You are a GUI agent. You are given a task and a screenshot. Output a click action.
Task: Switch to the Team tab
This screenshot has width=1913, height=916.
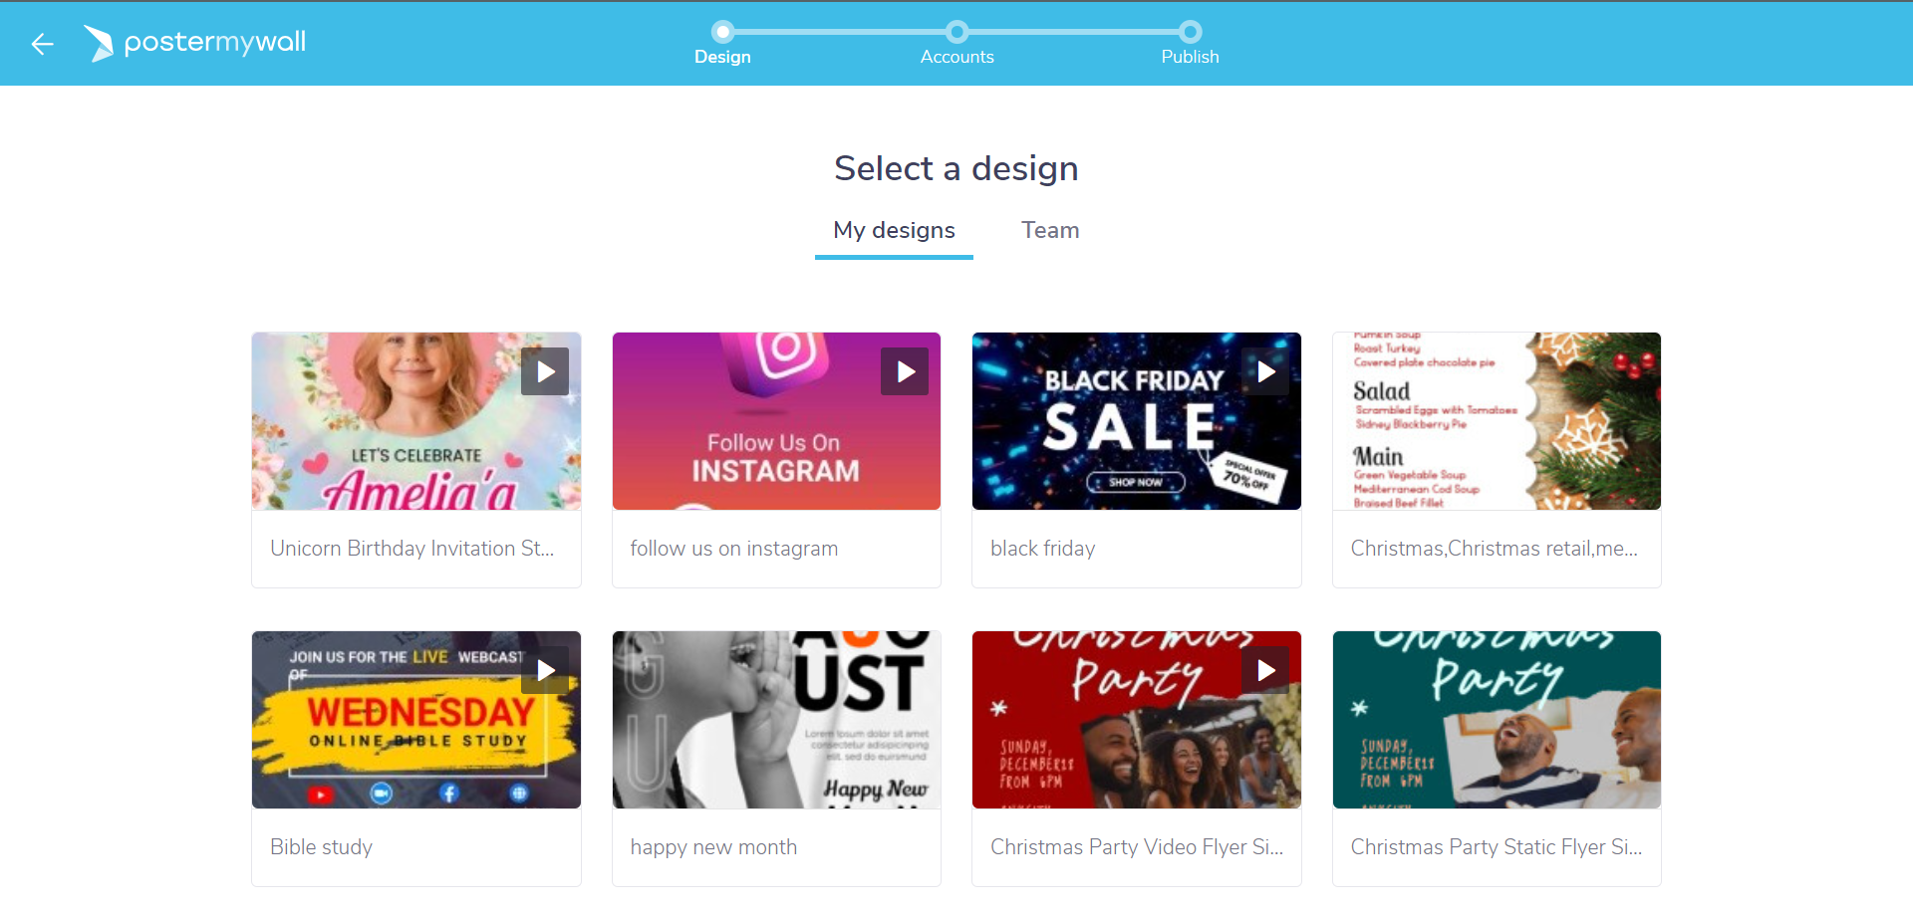1050,230
